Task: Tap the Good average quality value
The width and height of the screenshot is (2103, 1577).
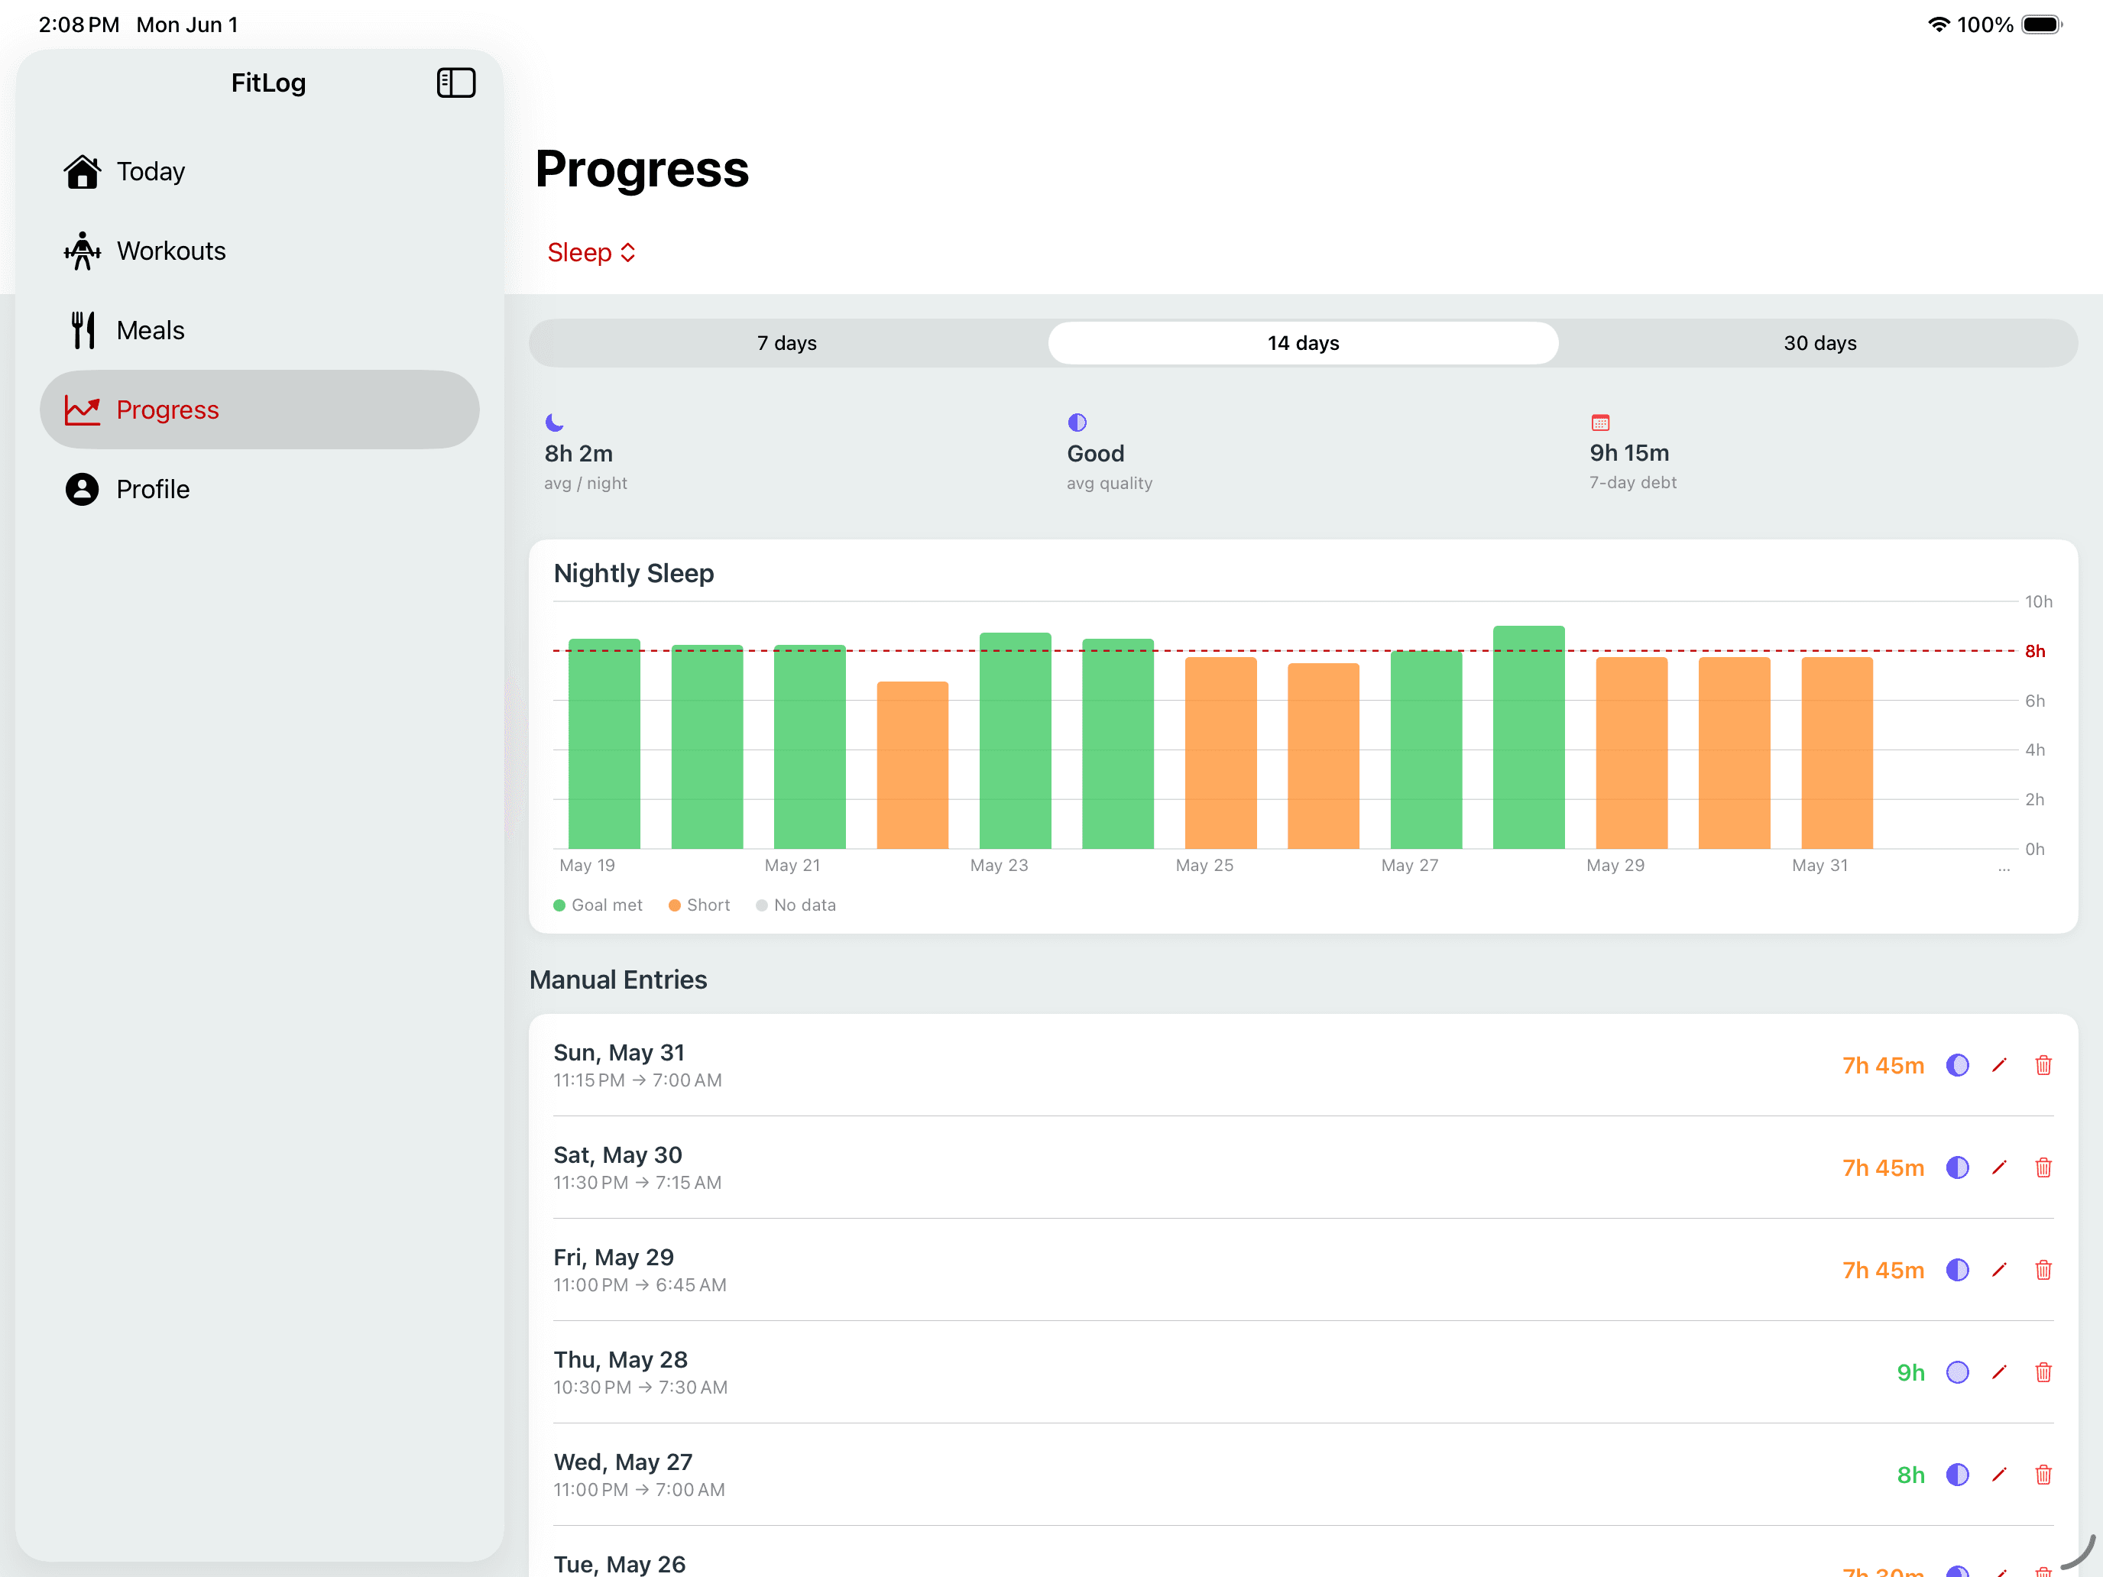Action: point(1095,453)
